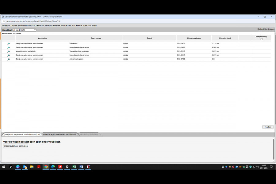276x184 pixels.
Task: Tick the Bewijs volledig checkbox
Action: click(261, 39)
